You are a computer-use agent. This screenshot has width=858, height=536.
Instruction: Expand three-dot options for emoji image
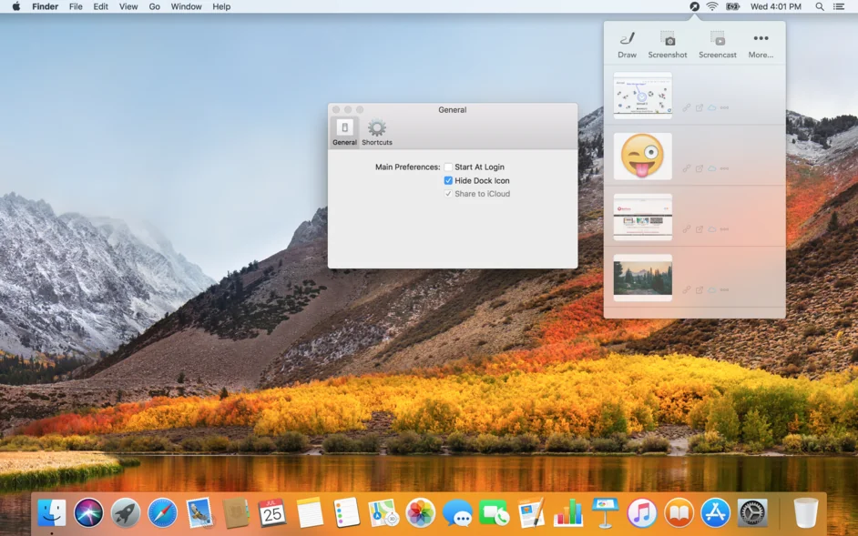click(x=725, y=168)
